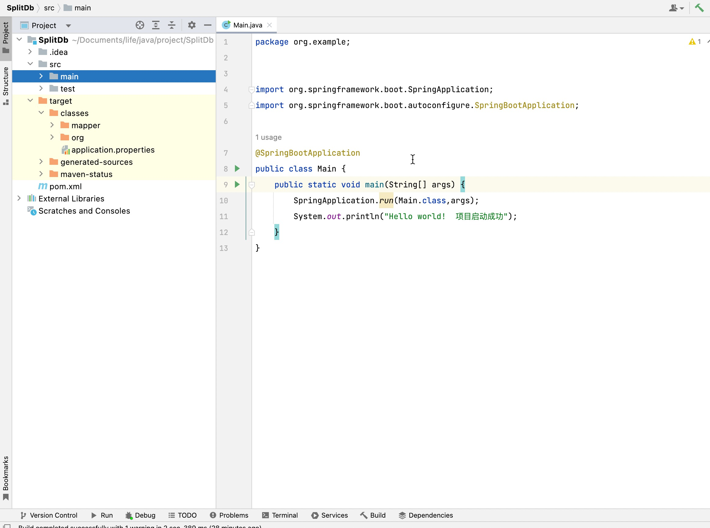Toggle the status bar tool window quick access icon
710x528 pixels.
pyautogui.click(x=7, y=526)
